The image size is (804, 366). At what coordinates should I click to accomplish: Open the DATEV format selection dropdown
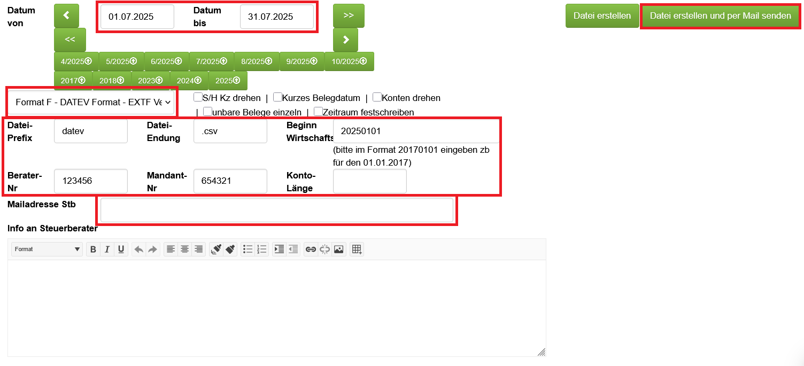pyautogui.click(x=92, y=102)
